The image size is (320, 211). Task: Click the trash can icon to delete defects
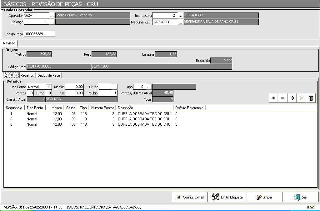(x=311, y=98)
